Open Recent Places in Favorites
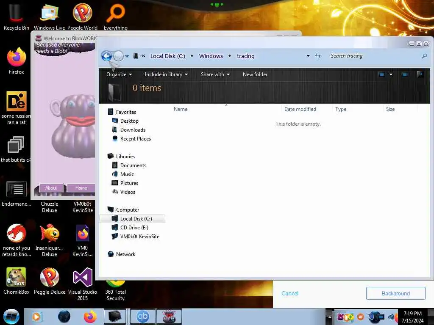This screenshot has width=434, height=325. point(131,138)
